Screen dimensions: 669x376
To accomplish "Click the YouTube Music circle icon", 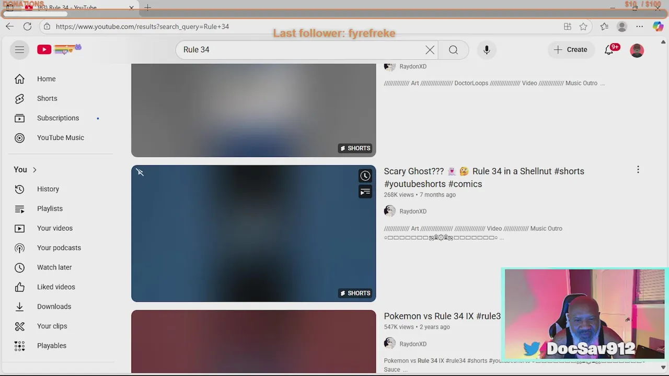I will 19,137.
